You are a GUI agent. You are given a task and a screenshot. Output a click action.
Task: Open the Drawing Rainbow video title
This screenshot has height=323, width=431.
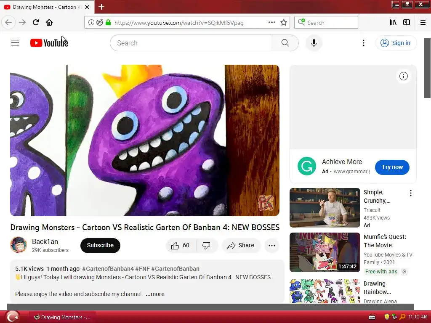click(377, 288)
